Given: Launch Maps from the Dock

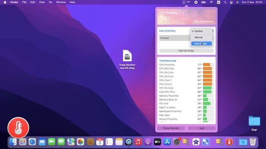Looking at the screenshot, I should [71, 142].
